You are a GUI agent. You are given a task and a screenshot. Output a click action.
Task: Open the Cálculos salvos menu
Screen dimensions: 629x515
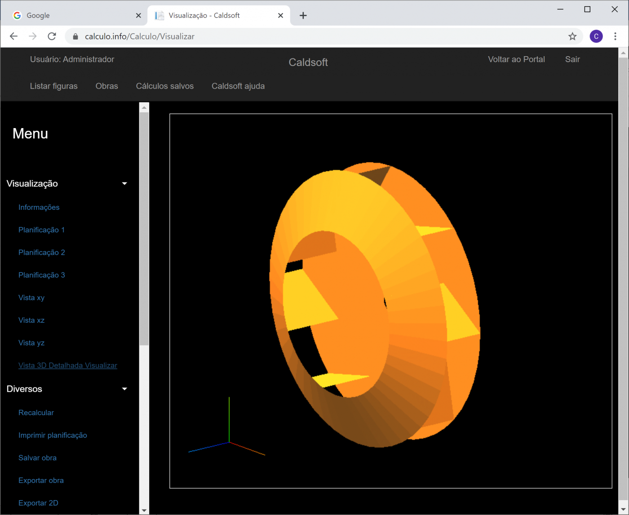click(164, 86)
